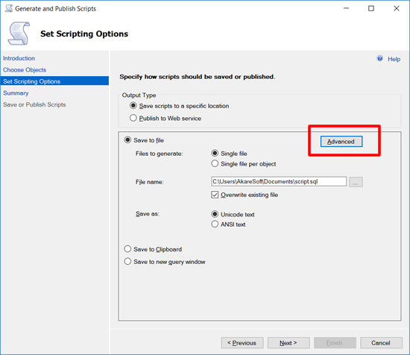Minimize the wizard window
This screenshot has height=355, width=410.
[346, 8]
